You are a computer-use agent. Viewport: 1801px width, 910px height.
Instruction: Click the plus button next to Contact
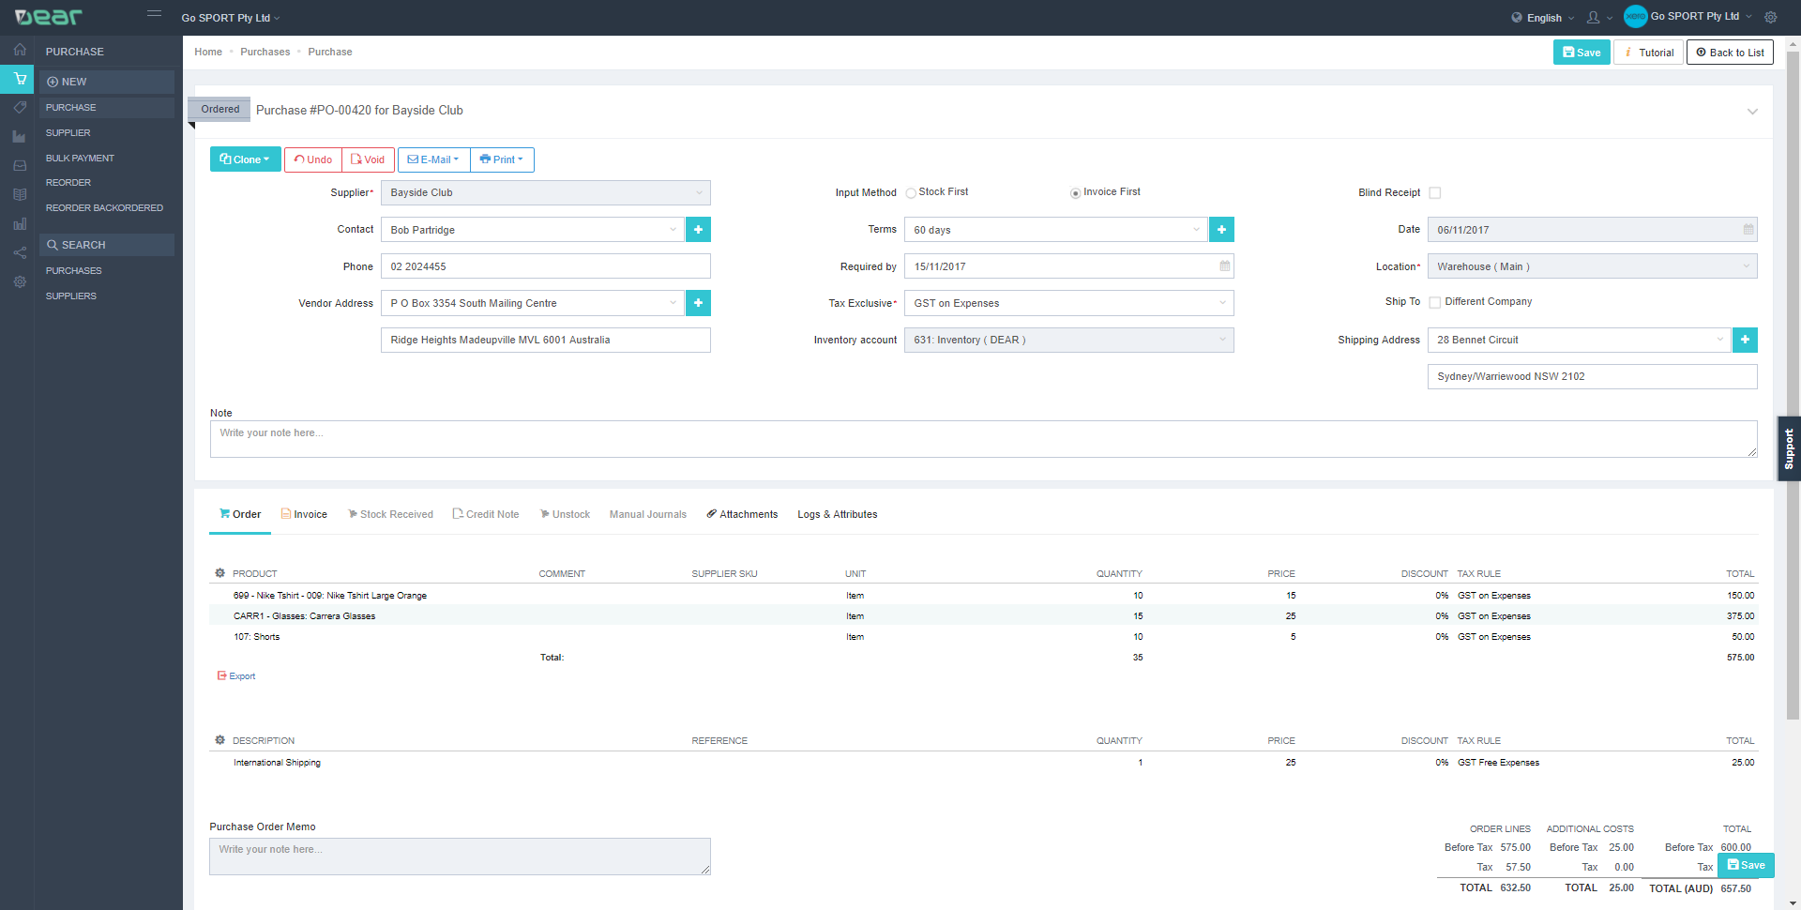[698, 230]
